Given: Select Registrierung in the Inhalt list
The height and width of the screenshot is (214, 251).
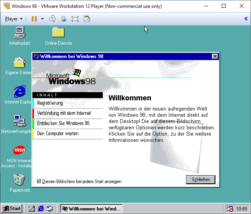Looking at the screenshot, I should (x=50, y=103).
